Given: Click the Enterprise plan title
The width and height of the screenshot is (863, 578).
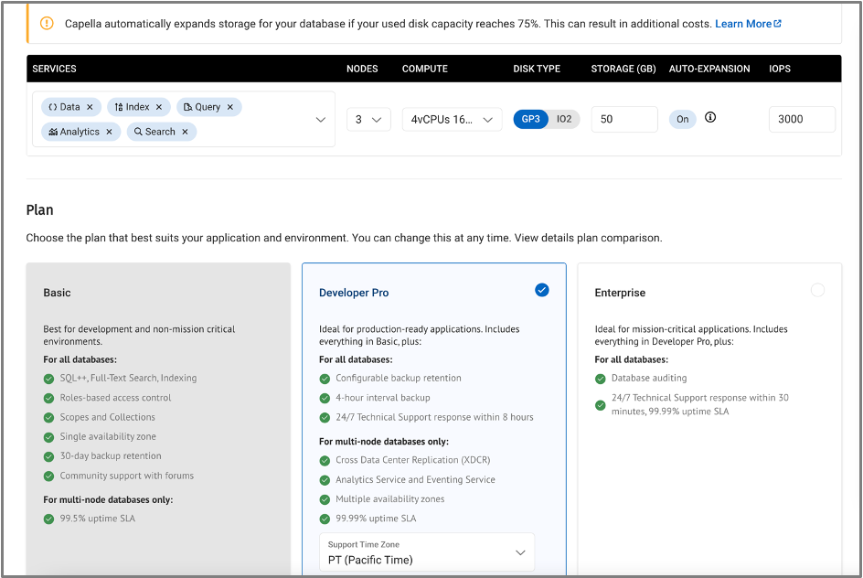Looking at the screenshot, I should tap(620, 293).
